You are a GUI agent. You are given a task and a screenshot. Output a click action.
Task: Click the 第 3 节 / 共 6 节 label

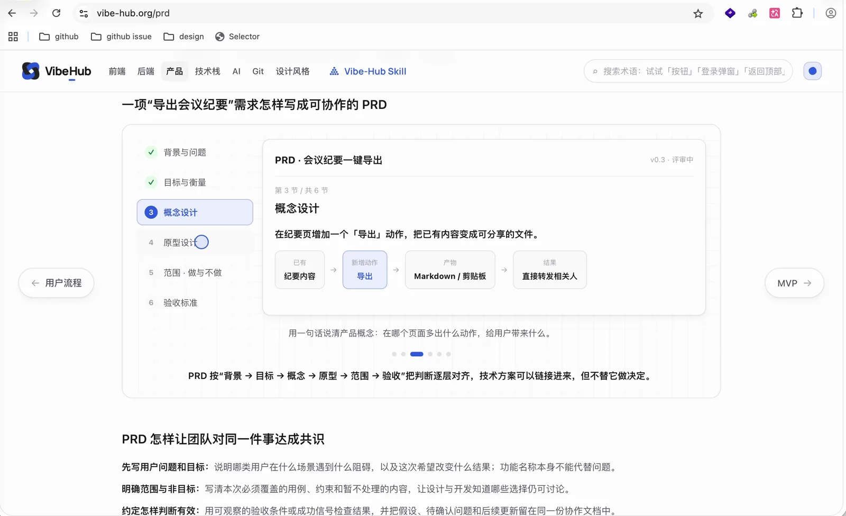301,190
